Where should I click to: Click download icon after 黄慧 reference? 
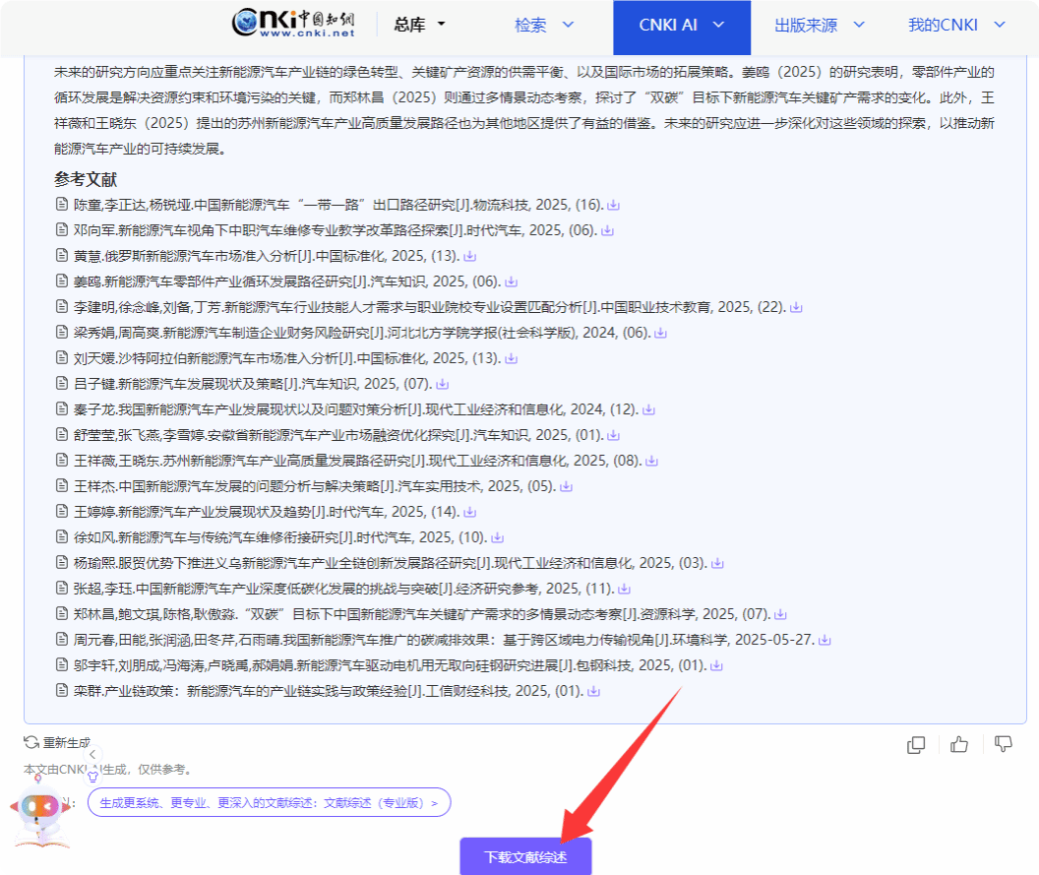click(x=470, y=256)
